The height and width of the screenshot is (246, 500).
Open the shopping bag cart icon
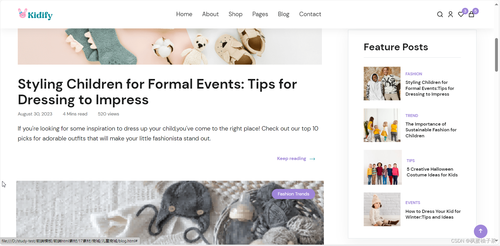tap(471, 14)
